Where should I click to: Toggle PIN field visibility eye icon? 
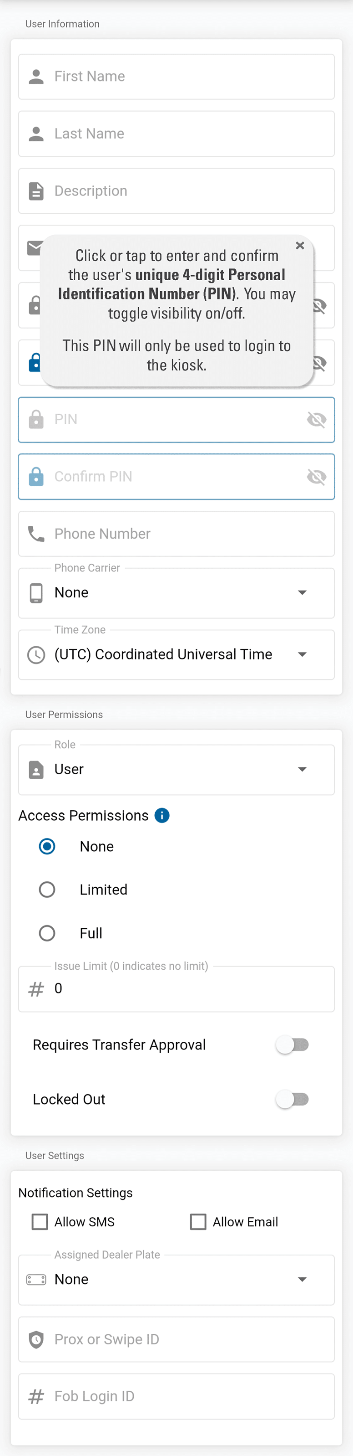(316, 419)
